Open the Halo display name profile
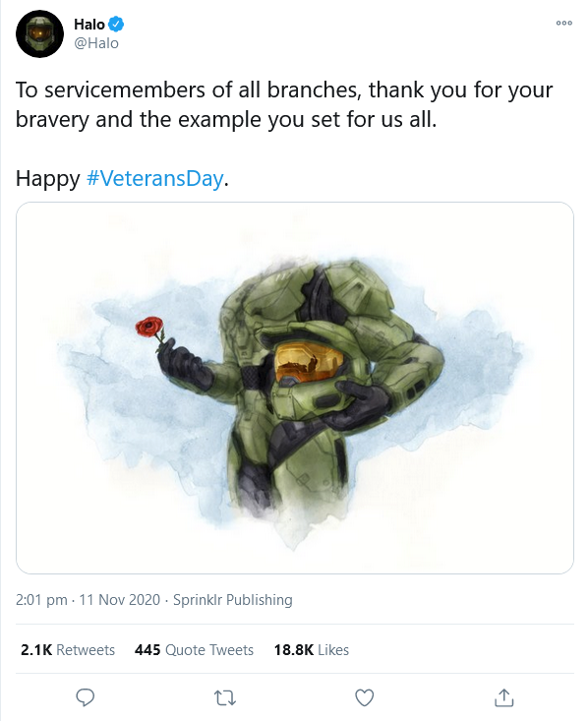 click(89, 24)
